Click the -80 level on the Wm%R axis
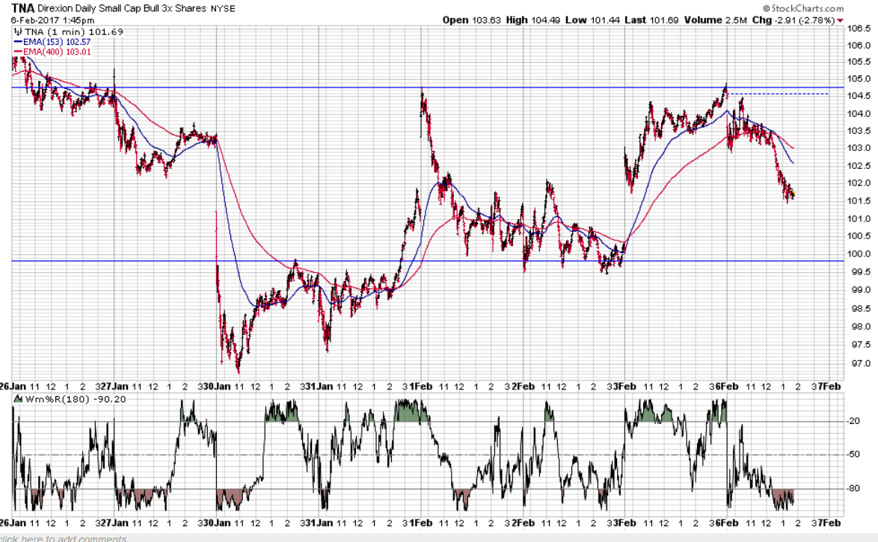 (853, 488)
